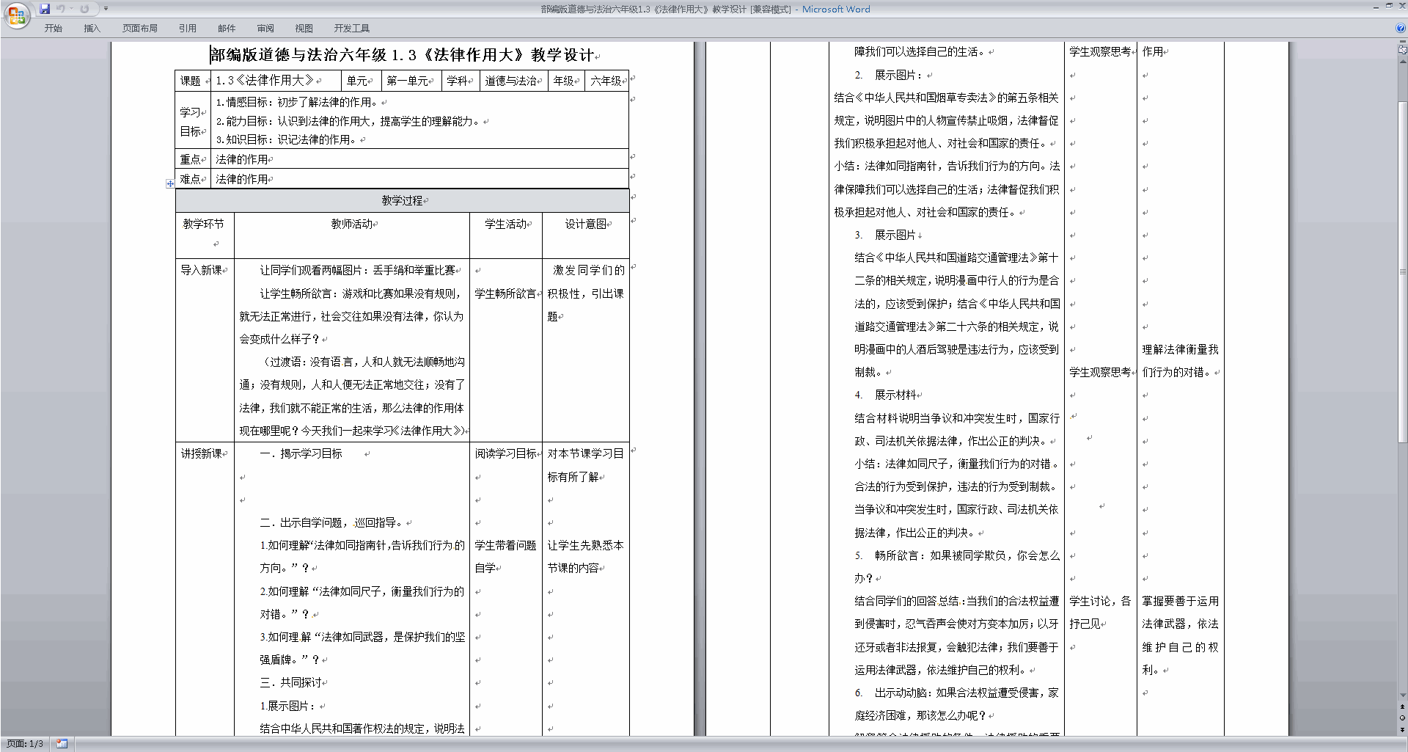Click the 1.3《法律作用大》 cell
This screenshot has height=752, width=1408.
pos(276,81)
